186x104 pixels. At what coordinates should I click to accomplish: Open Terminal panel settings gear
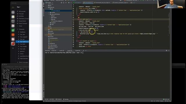pyautogui.click(x=167, y=51)
